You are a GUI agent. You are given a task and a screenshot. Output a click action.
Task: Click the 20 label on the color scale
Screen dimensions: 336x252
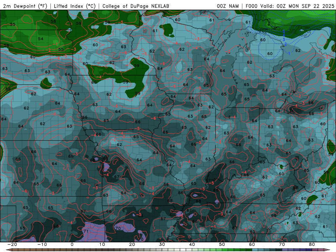(x=132, y=244)
